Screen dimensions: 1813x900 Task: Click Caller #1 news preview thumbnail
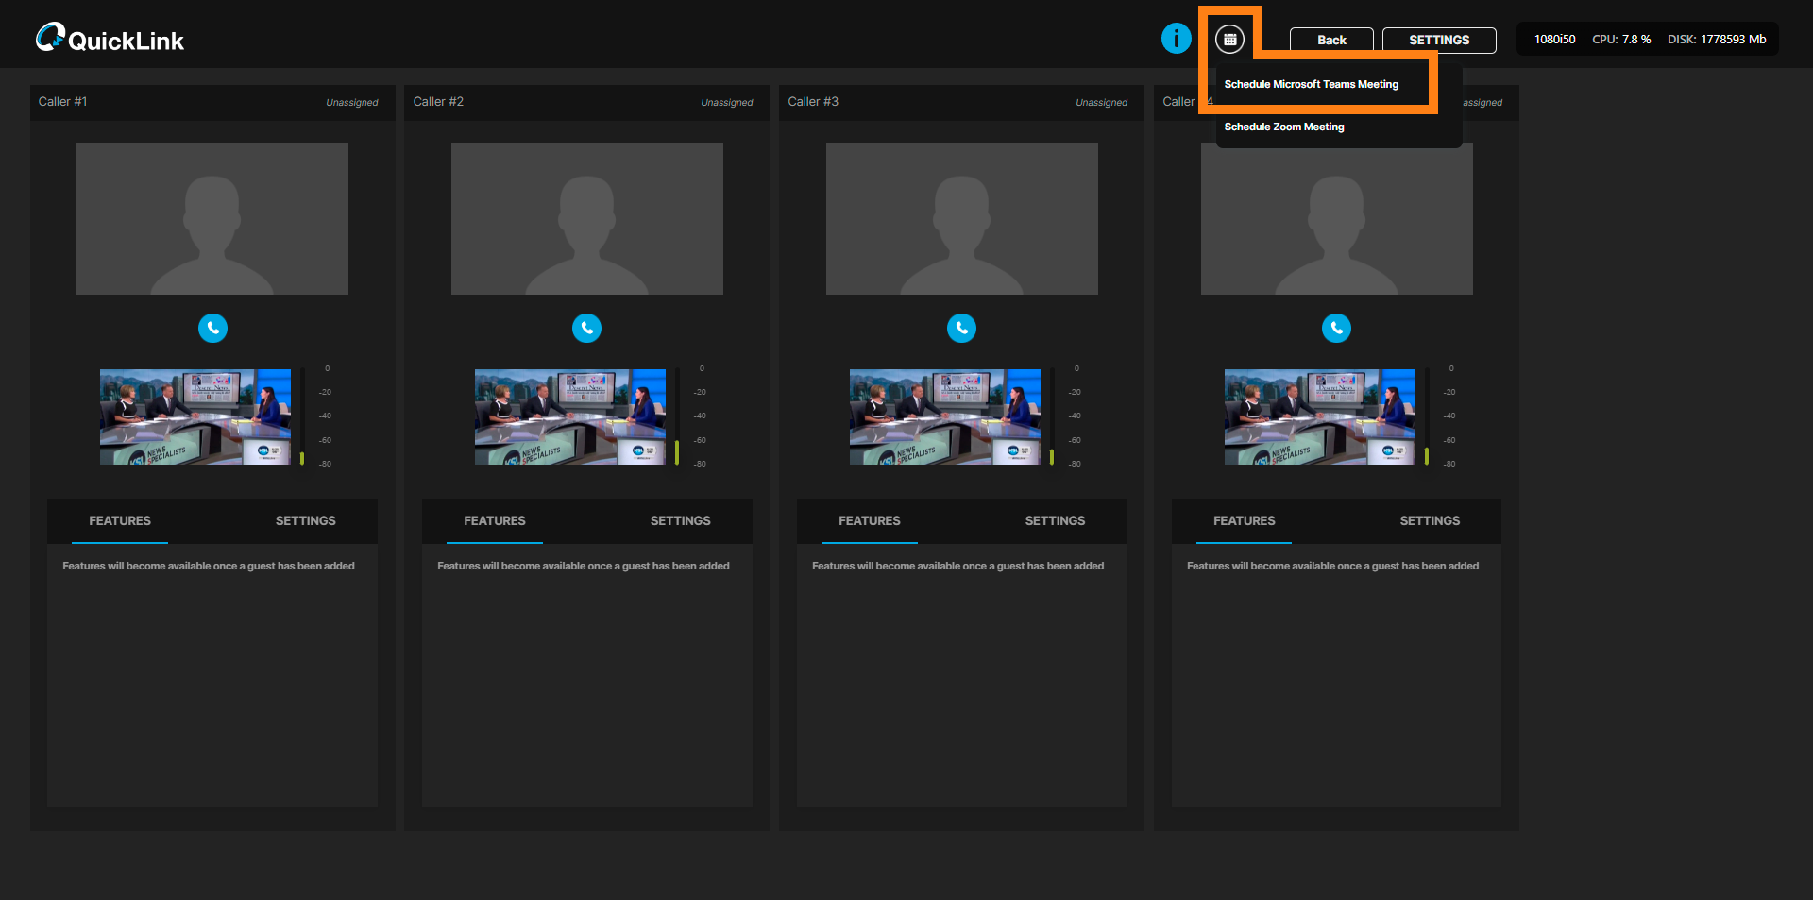[195, 416]
